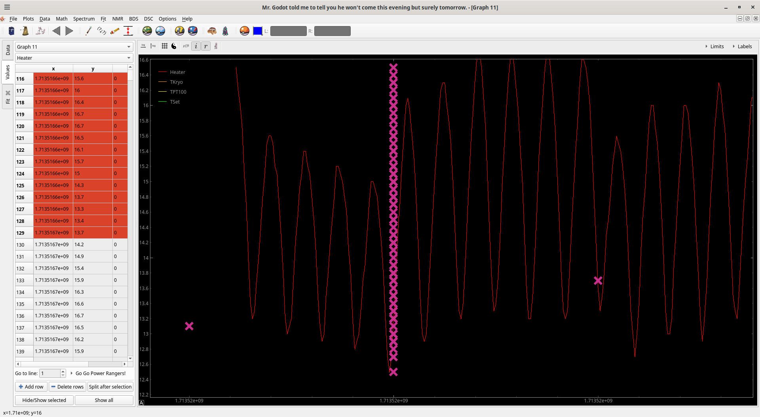Click the orange Poké Ball icon
Viewport: 760px width, 417px height.
(245, 31)
